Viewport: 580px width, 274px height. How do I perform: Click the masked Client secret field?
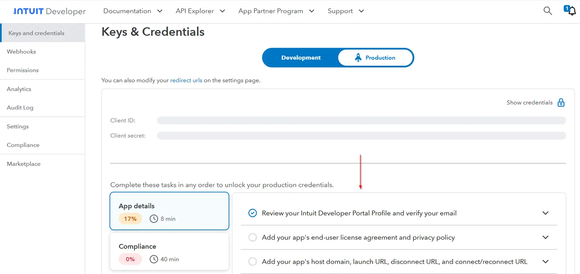[x=361, y=136]
